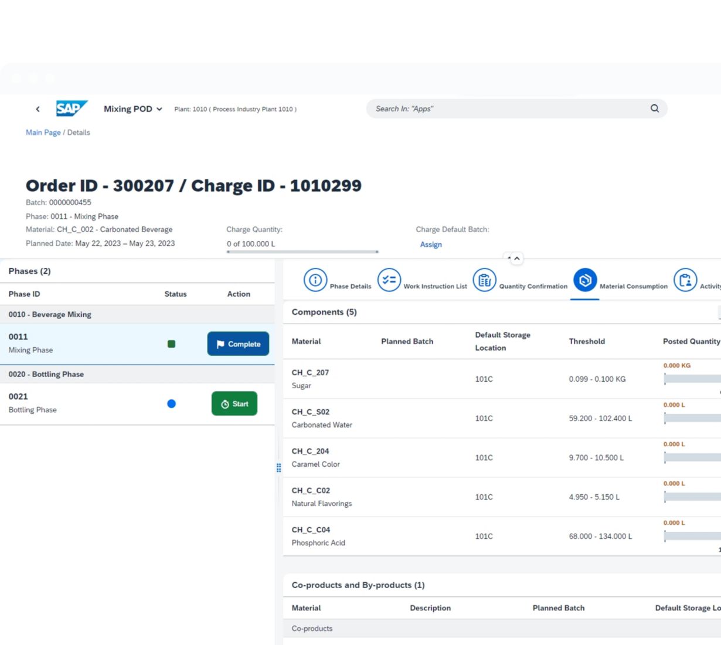Open the Activity icon tab
This screenshot has height=645, width=721.
685,280
